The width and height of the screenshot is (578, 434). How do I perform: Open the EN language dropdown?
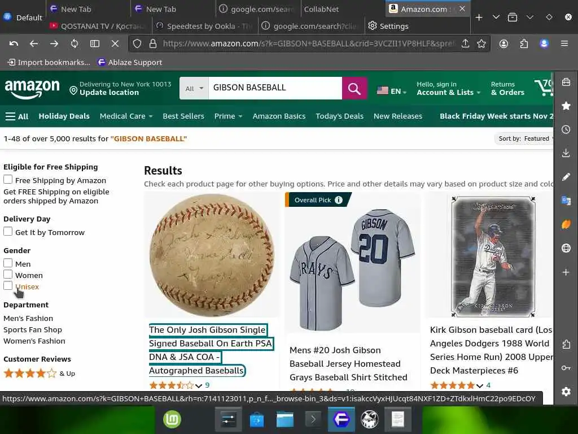pos(392,91)
